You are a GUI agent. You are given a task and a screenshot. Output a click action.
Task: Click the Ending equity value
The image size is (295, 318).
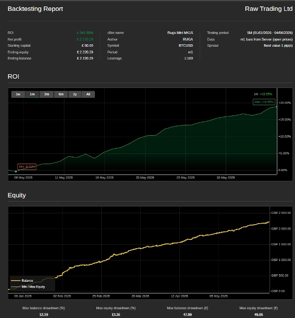click(85, 52)
